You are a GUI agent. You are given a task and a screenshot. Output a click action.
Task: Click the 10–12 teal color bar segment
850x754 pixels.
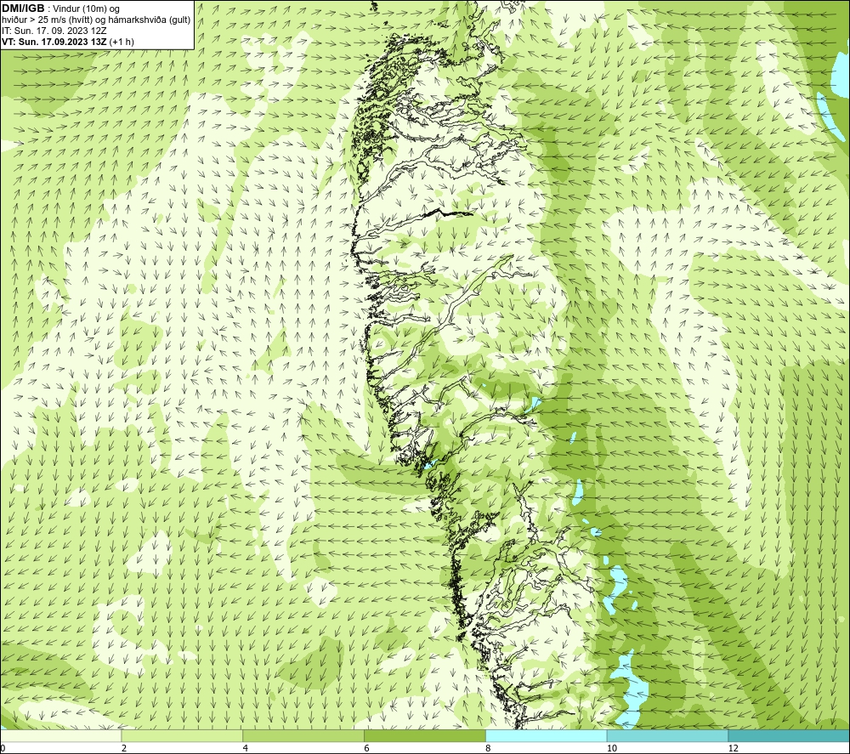(x=668, y=735)
